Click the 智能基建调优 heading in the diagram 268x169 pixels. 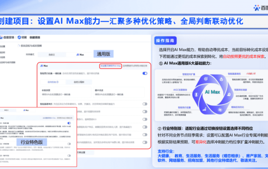pyautogui.click(x=234, y=74)
